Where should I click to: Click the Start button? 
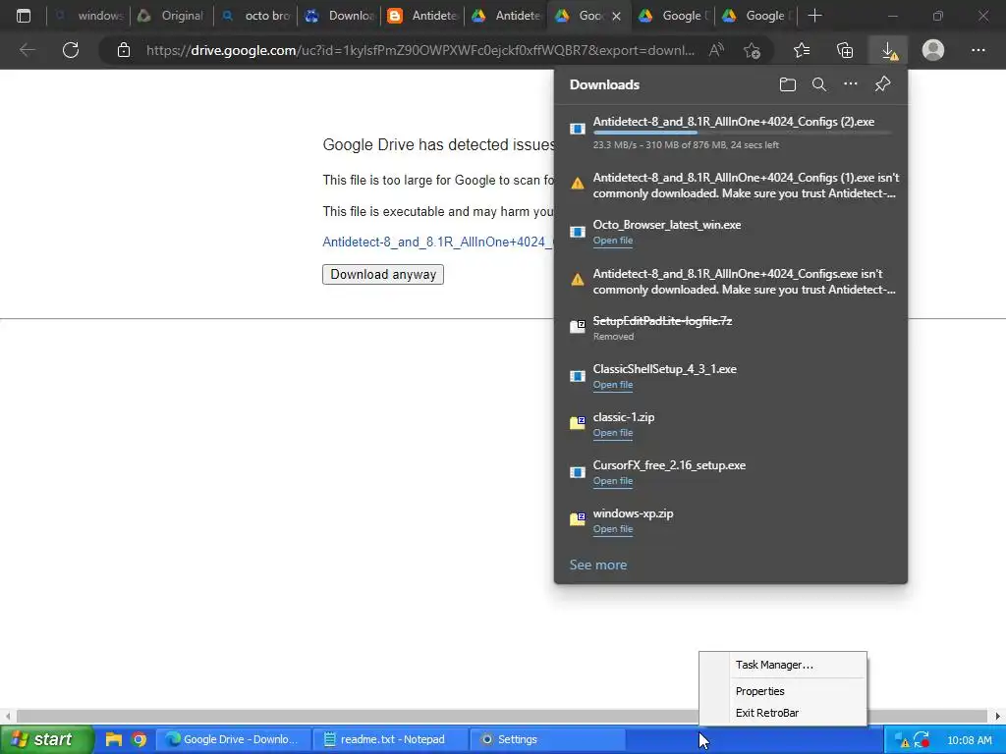(x=47, y=739)
